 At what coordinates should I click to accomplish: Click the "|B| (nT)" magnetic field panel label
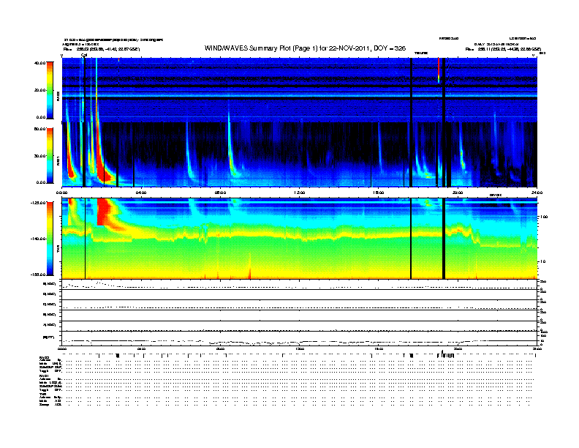coord(48,337)
